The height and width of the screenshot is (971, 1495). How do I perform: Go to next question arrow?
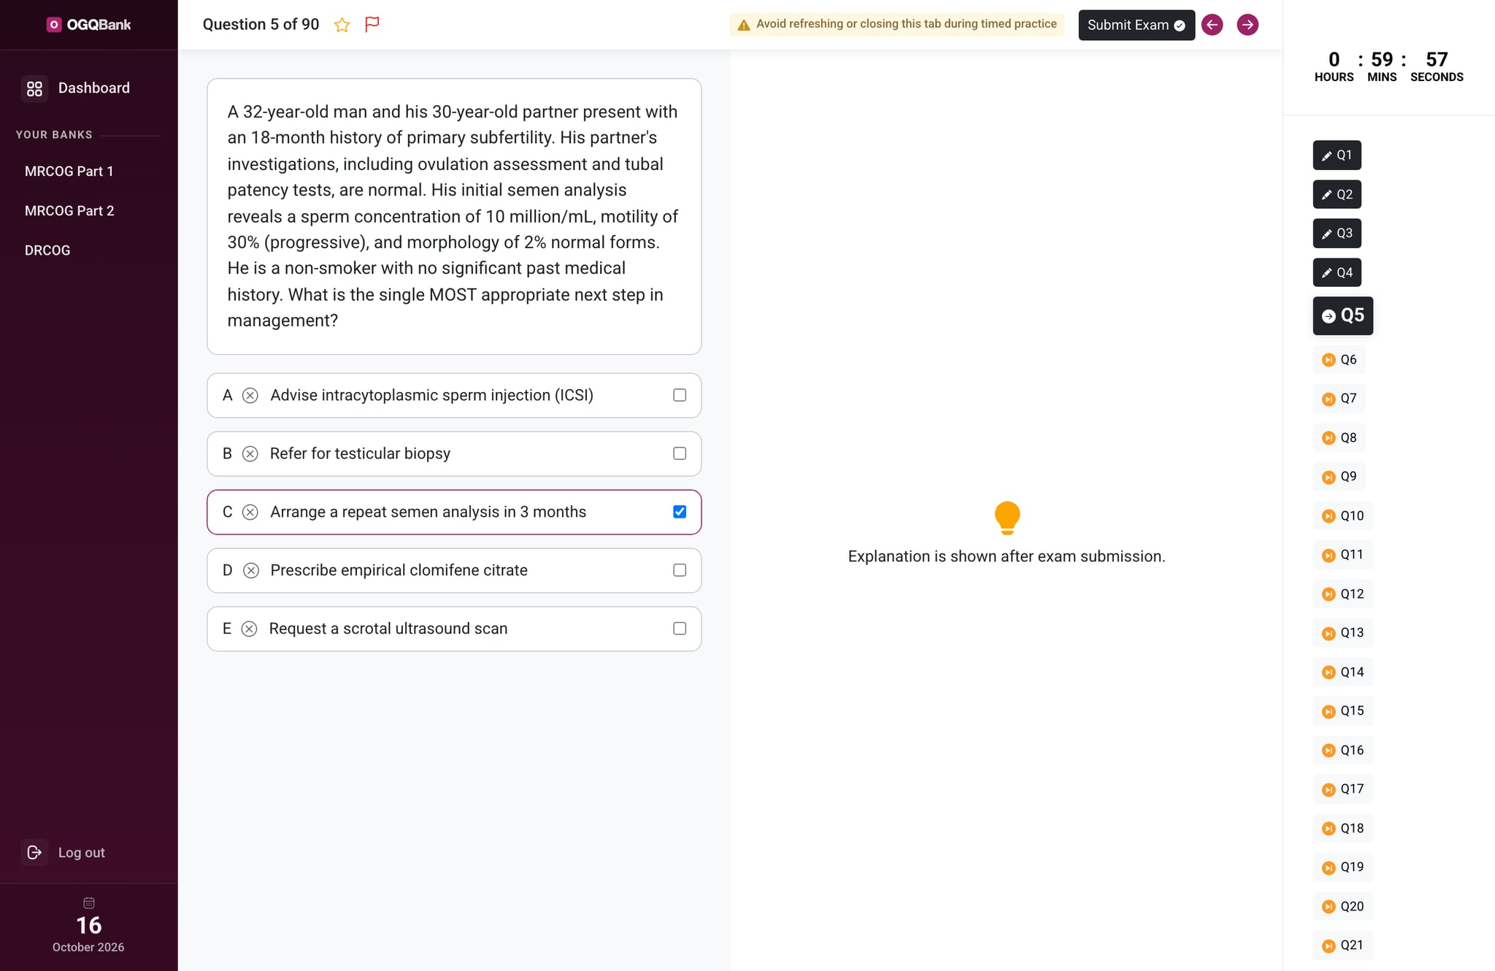[x=1248, y=25]
